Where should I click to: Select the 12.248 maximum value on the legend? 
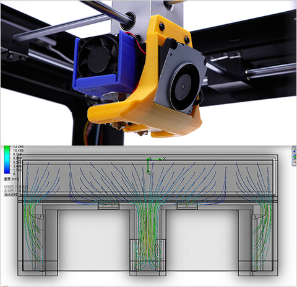[18, 147]
